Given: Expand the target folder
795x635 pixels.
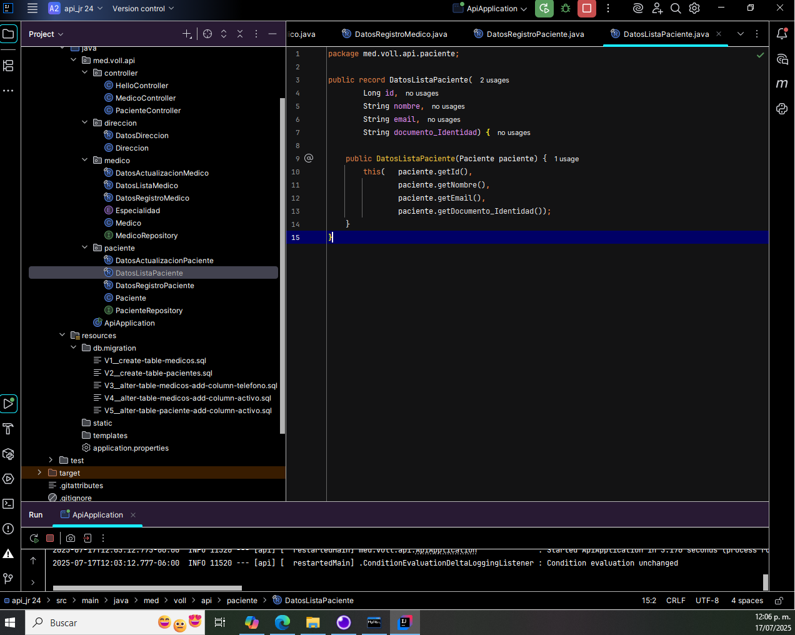Looking at the screenshot, I should pyautogui.click(x=40, y=472).
